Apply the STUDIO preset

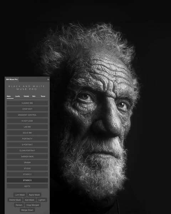27,168
